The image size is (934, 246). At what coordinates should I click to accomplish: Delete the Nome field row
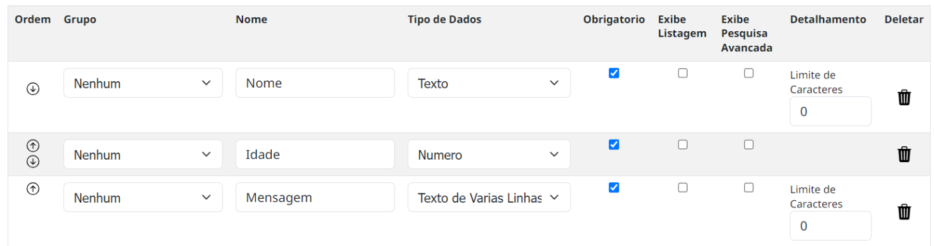904,98
